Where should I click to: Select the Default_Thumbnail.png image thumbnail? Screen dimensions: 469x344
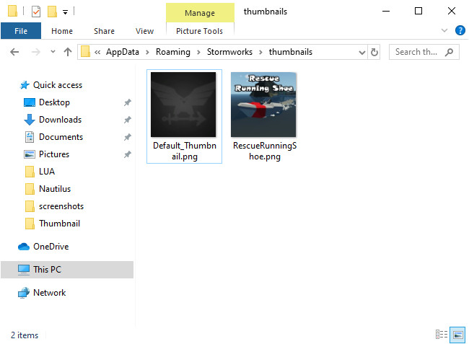[183, 105]
